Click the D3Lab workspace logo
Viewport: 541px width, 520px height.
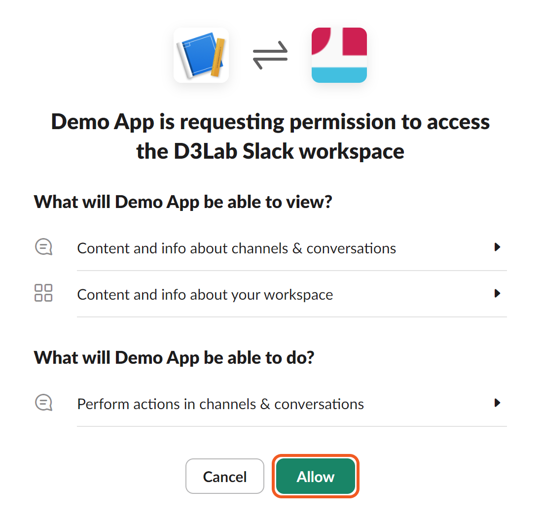(339, 55)
